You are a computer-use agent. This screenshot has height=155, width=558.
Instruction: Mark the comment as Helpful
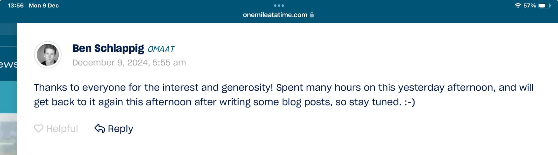coord(62,129)
